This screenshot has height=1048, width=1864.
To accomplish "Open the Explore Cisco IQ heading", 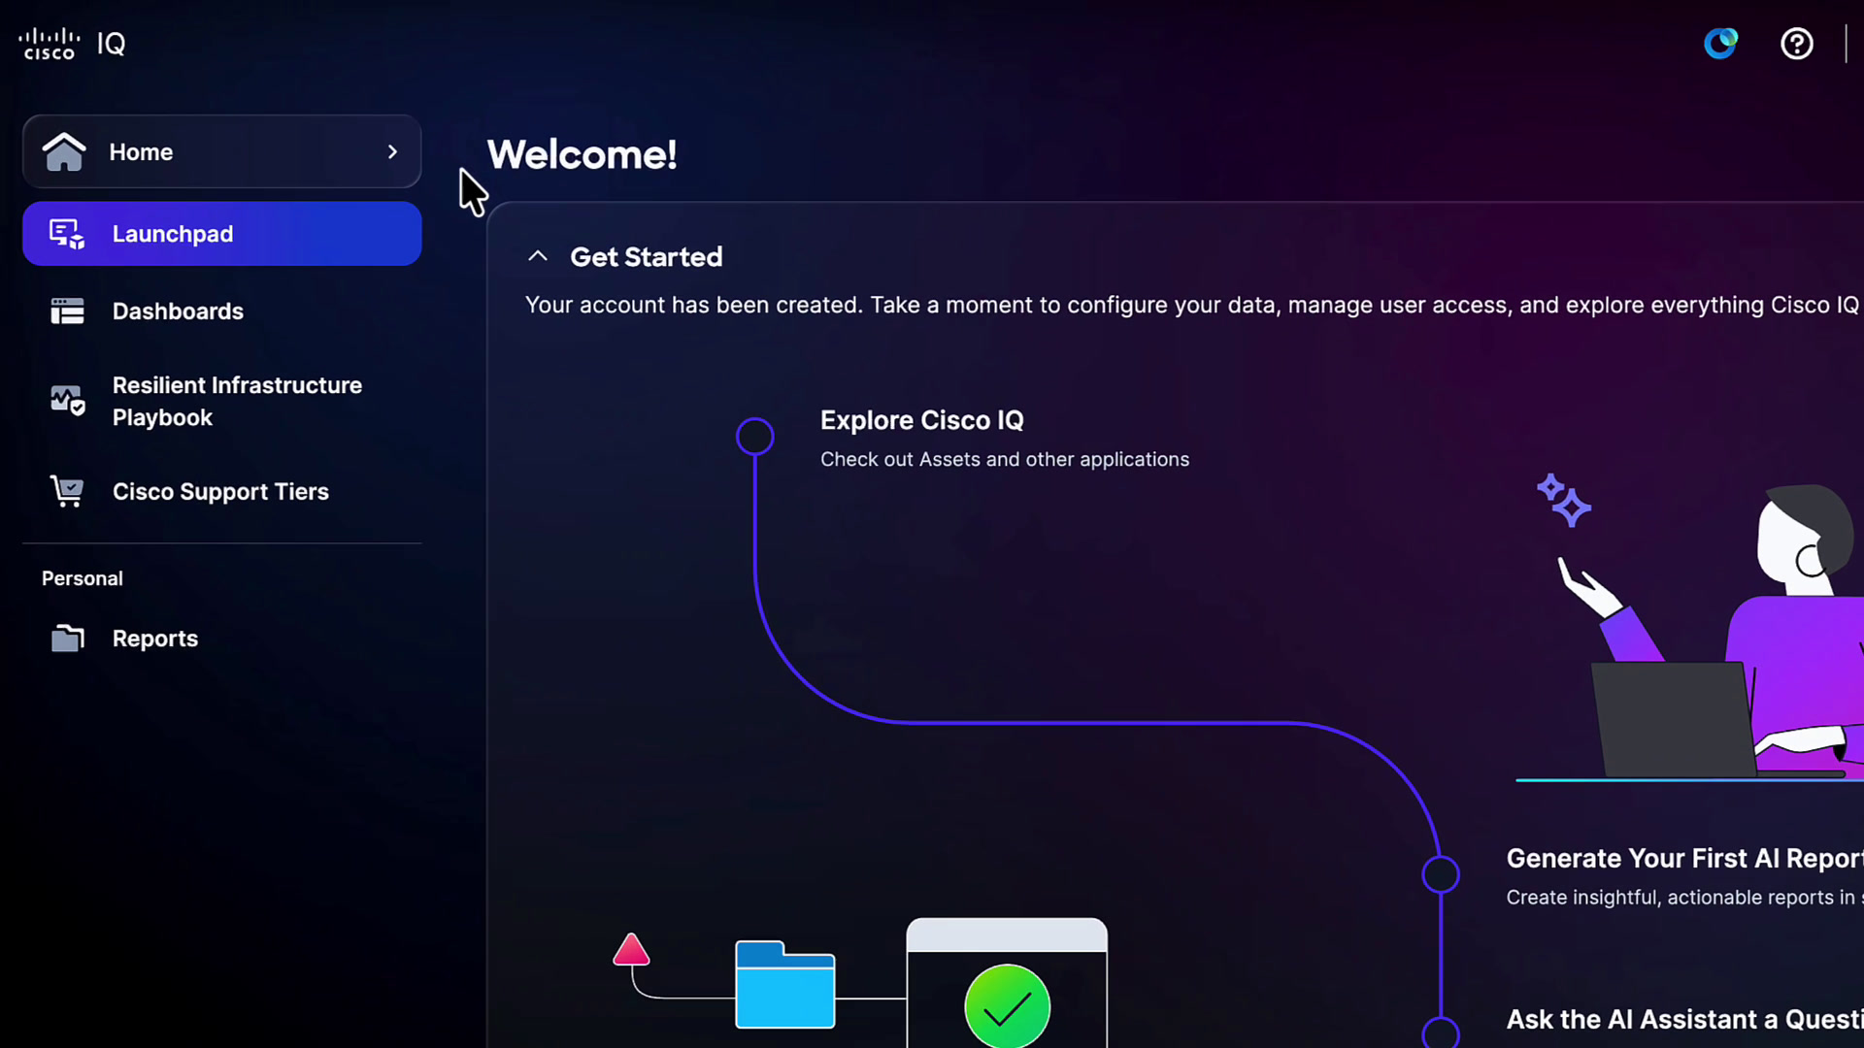I will coord(921,420).
